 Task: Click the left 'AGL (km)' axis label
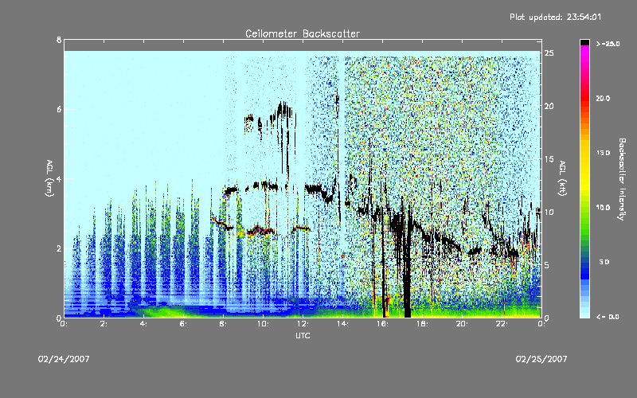(49, 178)
